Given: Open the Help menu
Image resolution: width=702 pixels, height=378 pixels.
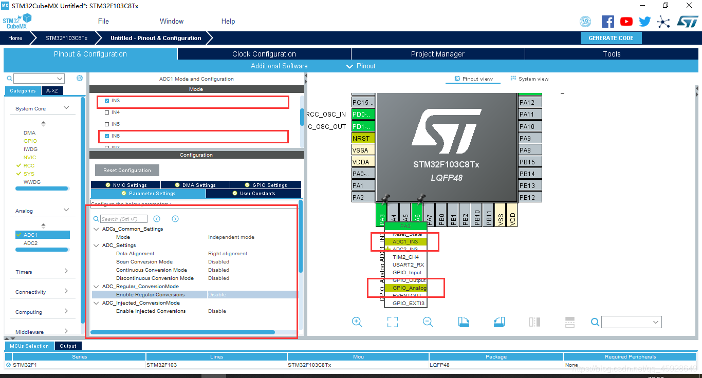Looking at the screenshot, I should [228, 21].
